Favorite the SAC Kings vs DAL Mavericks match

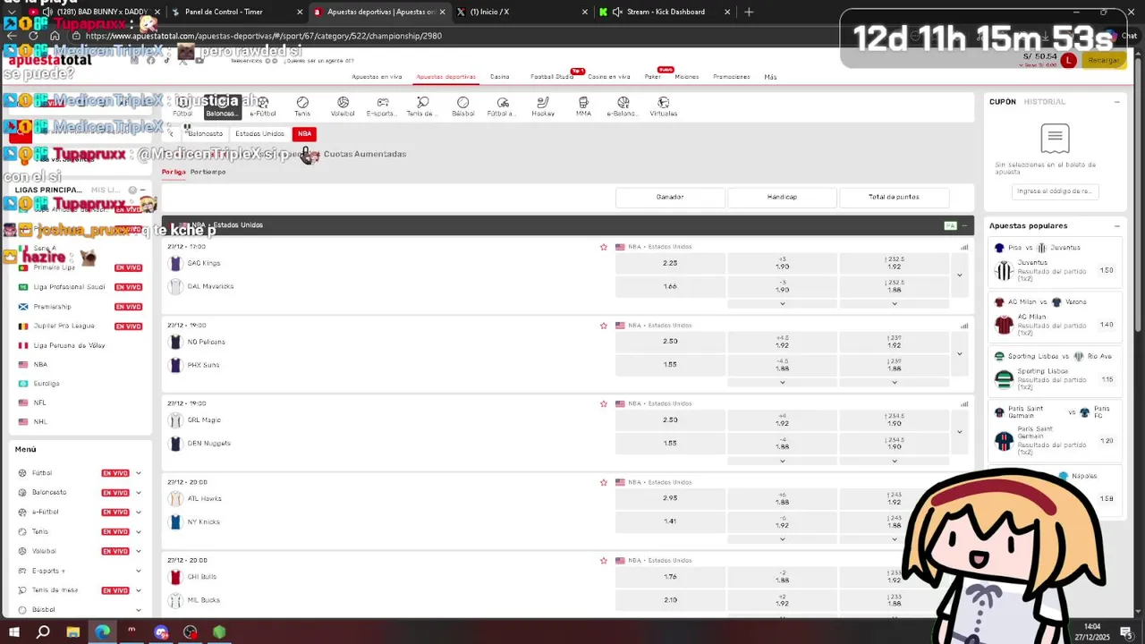[x=604, y=247]
